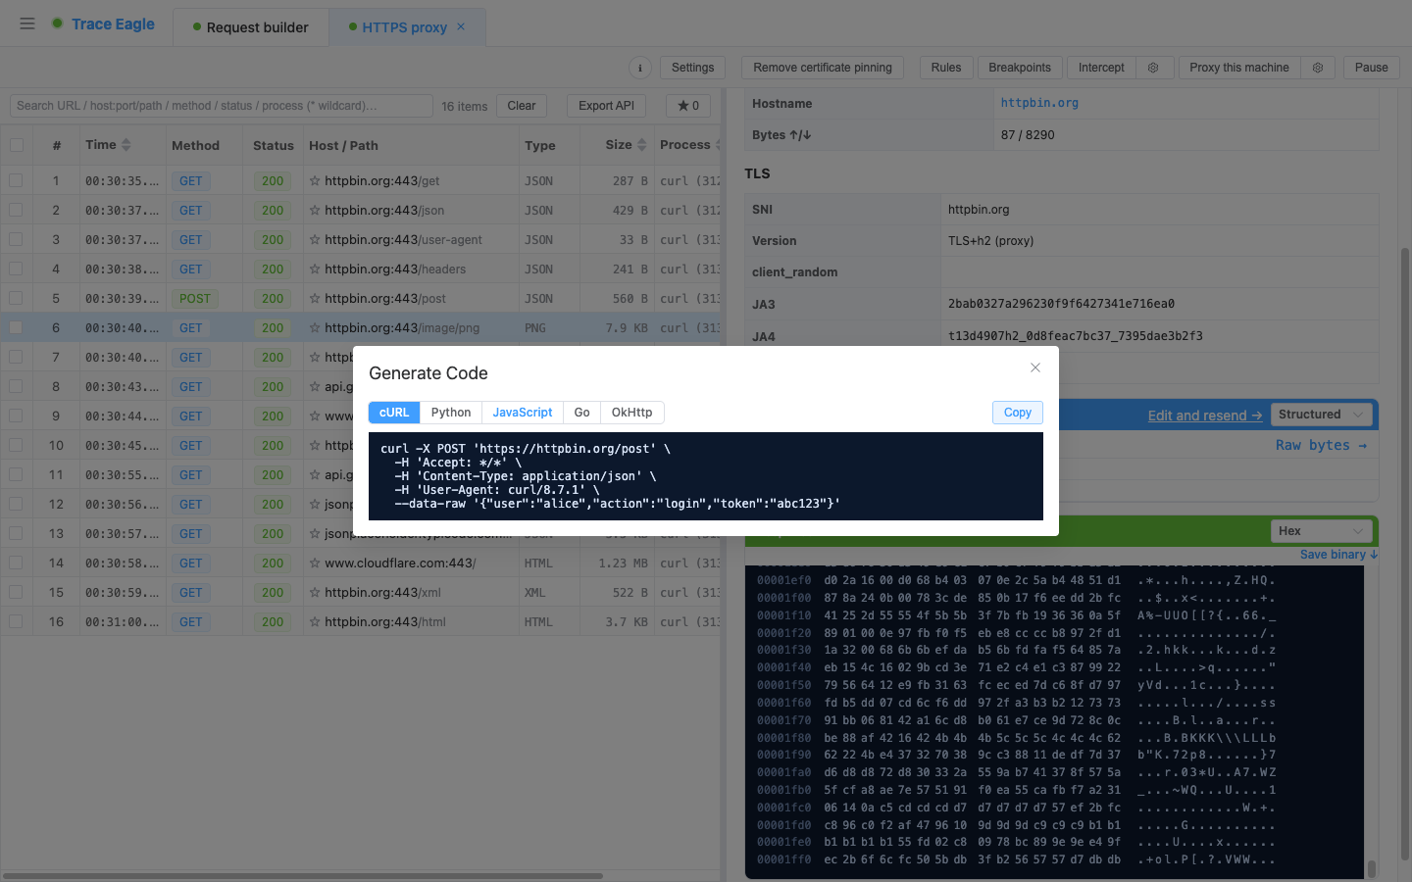This screenshot has width=1412, height=882.
Task: Click the starred filter button
Action: (x=688, y=106)
